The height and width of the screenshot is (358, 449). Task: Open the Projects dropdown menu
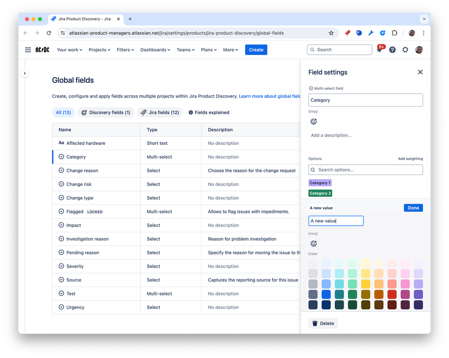click(99, 50)
